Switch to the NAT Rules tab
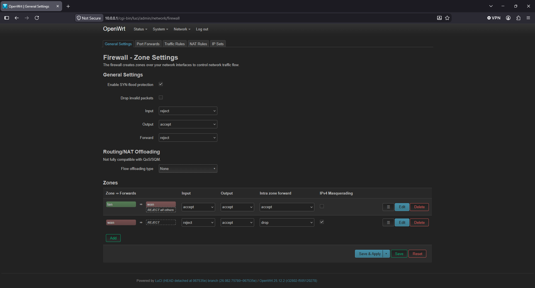 tap(198, 44)
